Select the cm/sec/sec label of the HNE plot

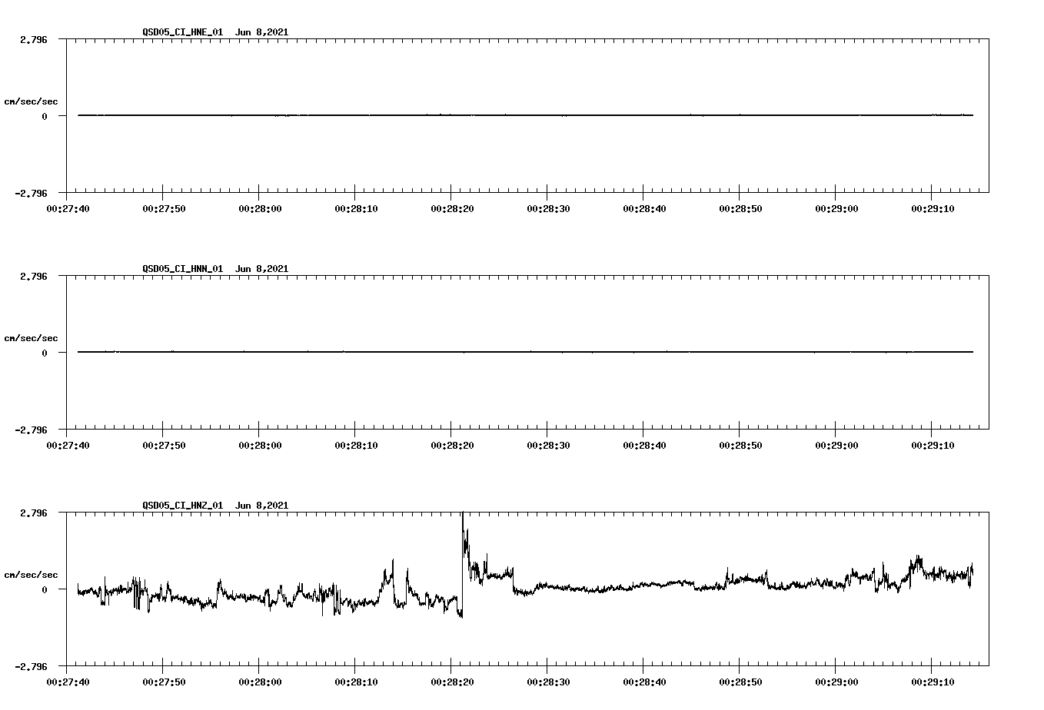[31, 101]
